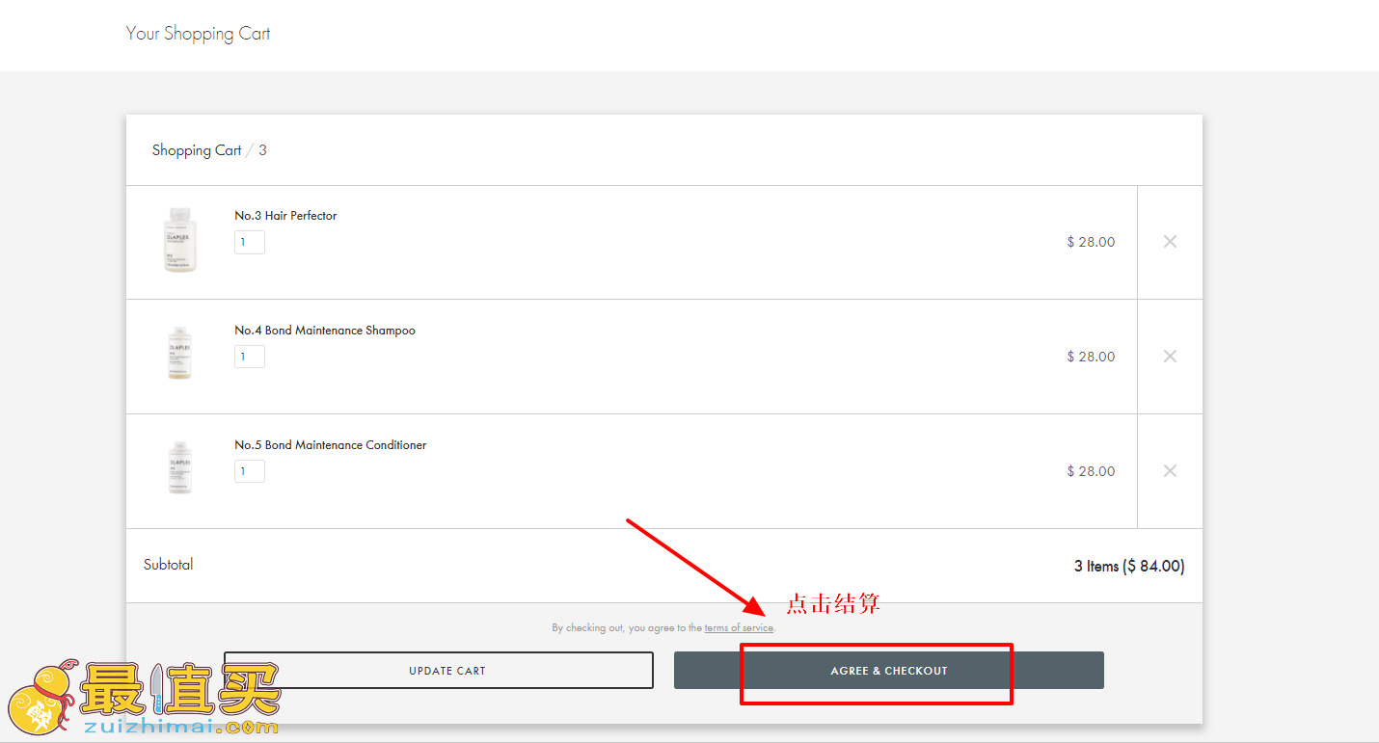Click the Your Shopping Cart heading

pos(199,34)
